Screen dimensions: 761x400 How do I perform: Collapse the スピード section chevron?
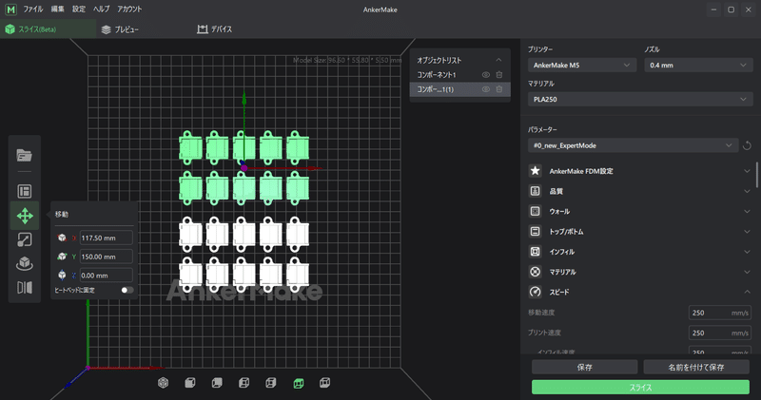point(747,292)
